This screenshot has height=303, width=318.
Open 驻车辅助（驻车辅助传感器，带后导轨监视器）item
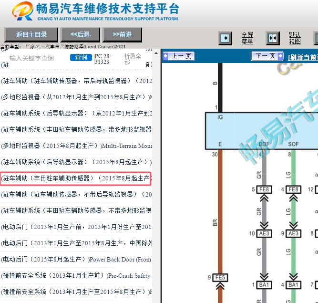pos(76,81)
